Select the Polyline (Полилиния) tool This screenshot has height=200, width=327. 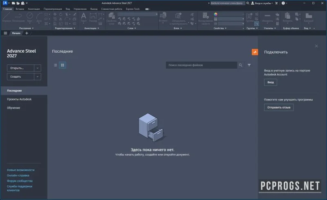click(x=18, y=17)
